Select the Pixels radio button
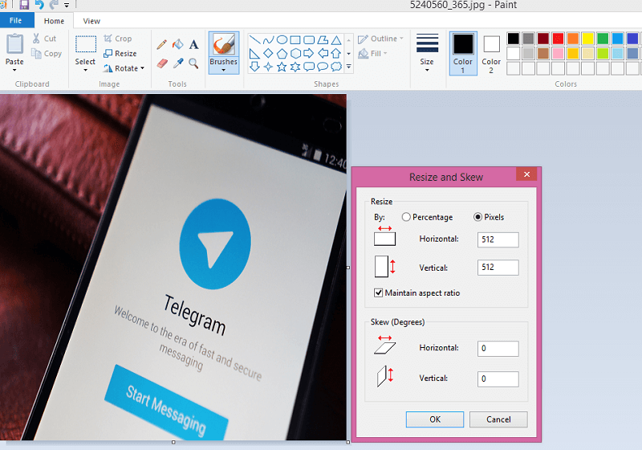 click(x=477, y=217)
